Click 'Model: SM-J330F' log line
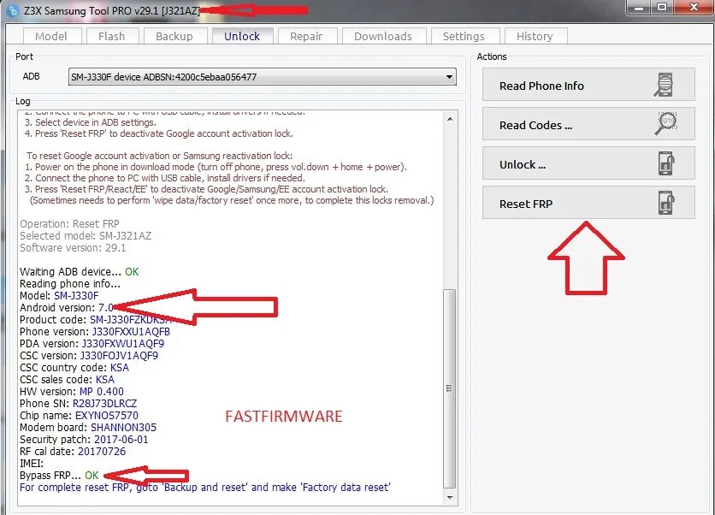Viewport: 715px width, 515px height. [x=59, y=296]
